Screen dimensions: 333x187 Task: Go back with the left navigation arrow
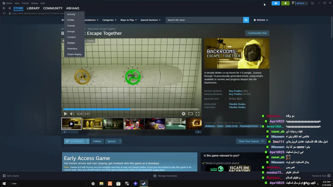4,8
